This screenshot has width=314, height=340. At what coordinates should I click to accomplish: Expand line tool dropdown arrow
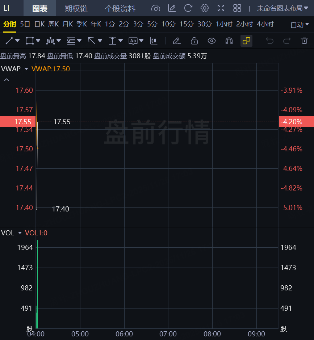coord(17,41)
